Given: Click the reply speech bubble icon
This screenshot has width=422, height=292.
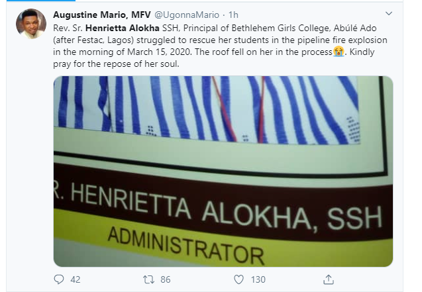Looking at the screenshot, I should tap(59, 279).
